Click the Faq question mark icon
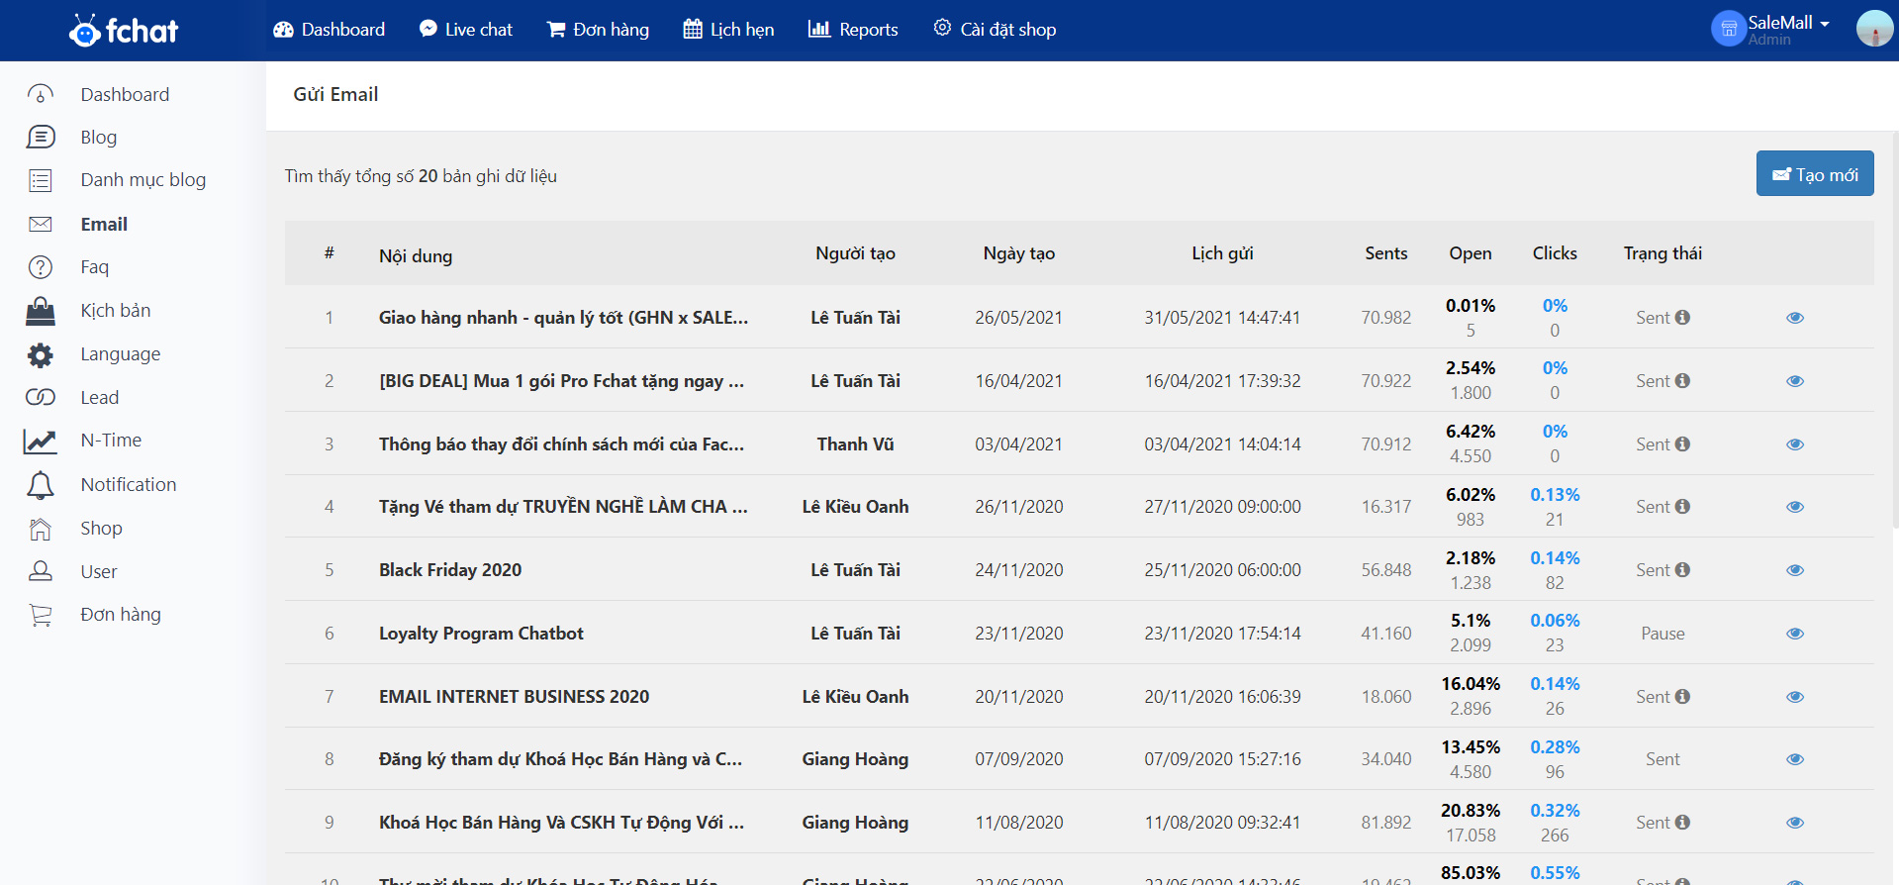1899x885 pixels. (41, 267)
